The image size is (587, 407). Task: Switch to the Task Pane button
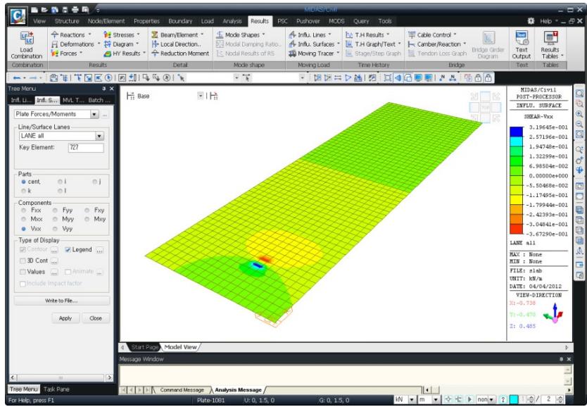56,389
